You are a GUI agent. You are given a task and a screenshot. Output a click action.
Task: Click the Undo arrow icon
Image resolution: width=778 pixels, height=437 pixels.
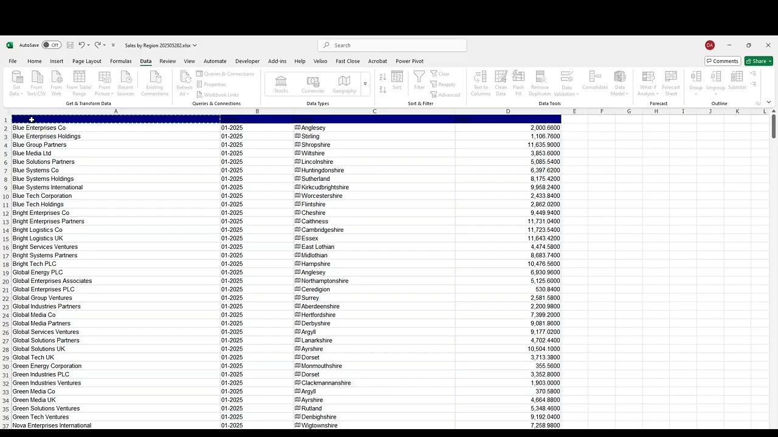point(81,45)
